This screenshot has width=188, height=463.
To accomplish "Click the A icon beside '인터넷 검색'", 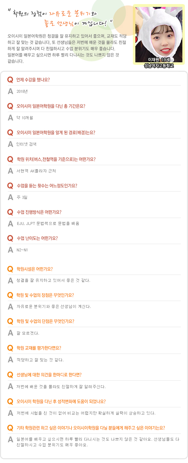I will click(10, 144).
